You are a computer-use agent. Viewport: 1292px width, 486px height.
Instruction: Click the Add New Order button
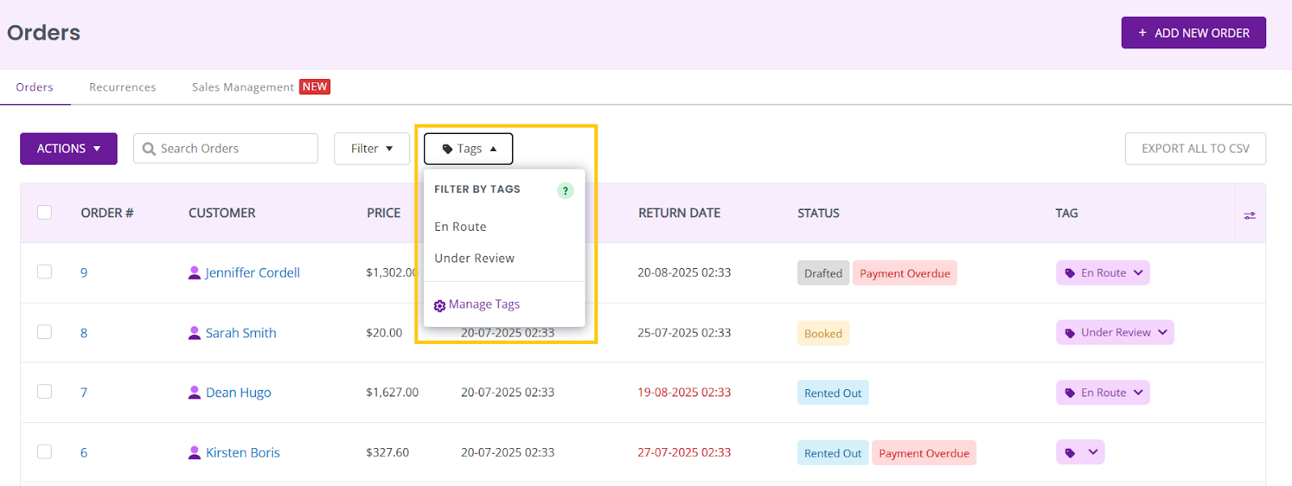[x=1193, y=32]
